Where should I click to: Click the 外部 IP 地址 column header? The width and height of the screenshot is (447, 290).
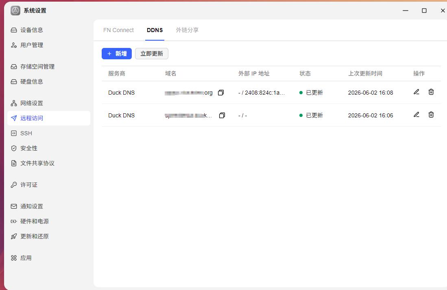(254, 74)
